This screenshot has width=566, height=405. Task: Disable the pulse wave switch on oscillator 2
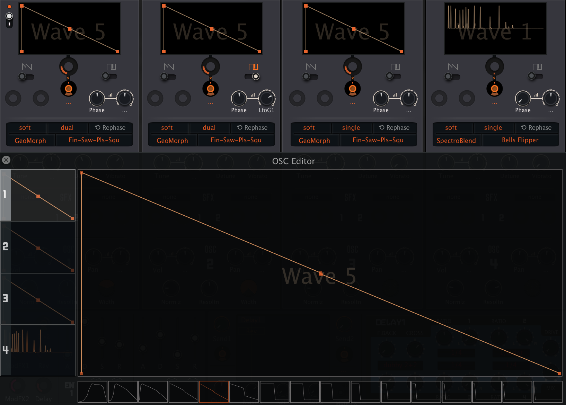click(x=252, y=76)
